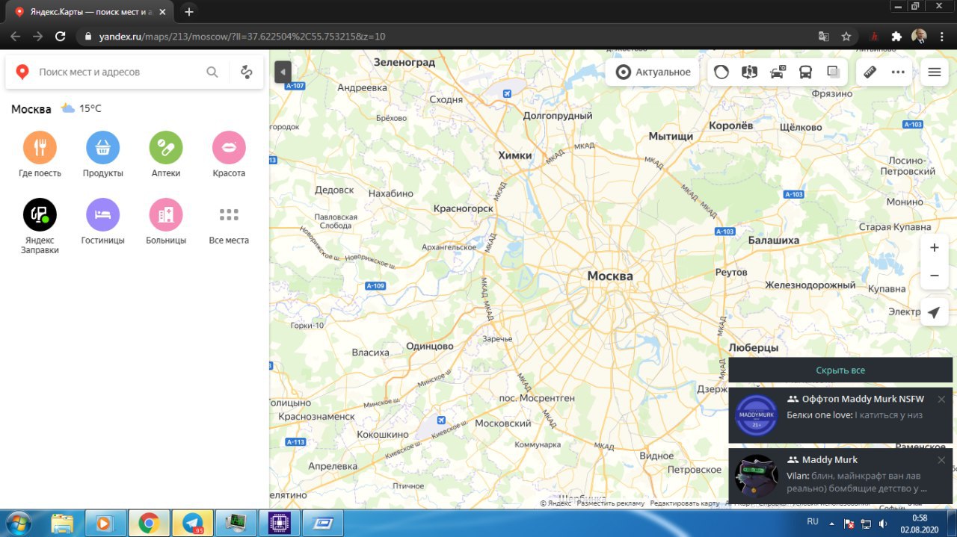Image resolution: width=957 pixels, height=537 pixels.
Task: Zoom out the map with minus button
Action: pos(934,276)
